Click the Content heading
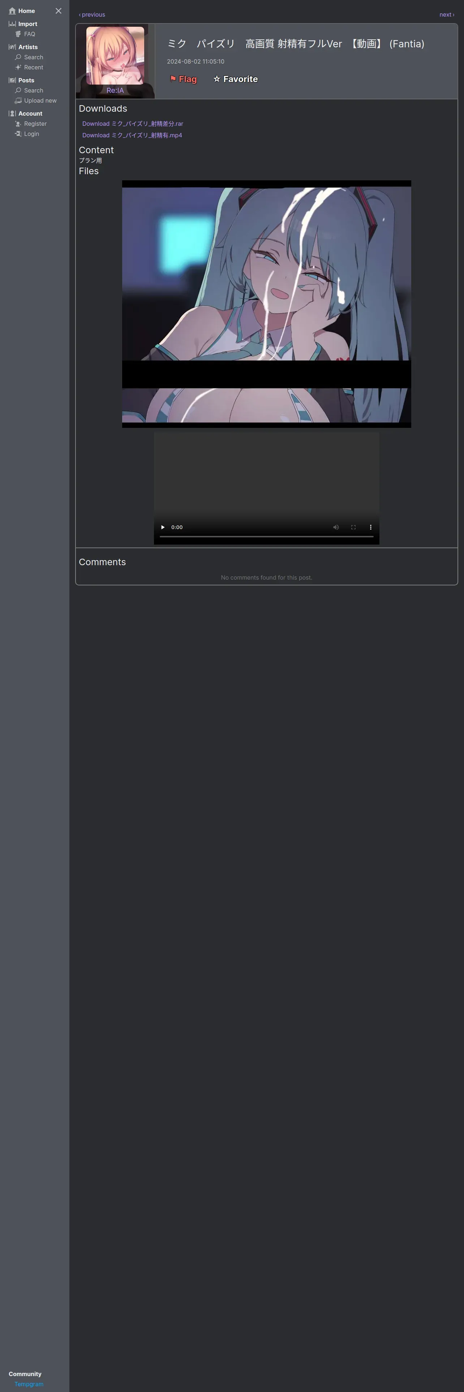Viewport: 464px width, 1392px height. pyautogui.click(x=96, y=150)
